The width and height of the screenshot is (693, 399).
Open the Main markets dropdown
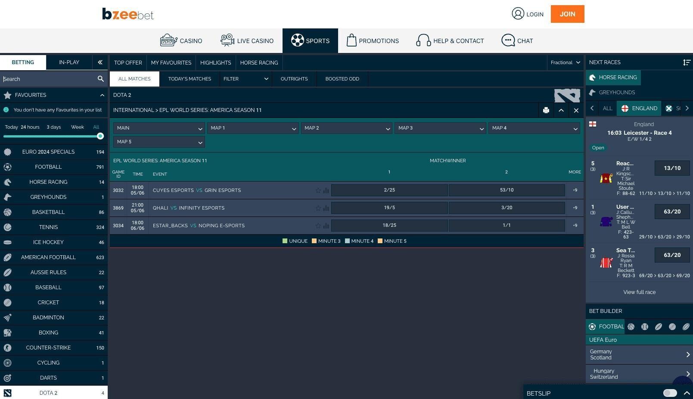point(159,128)
